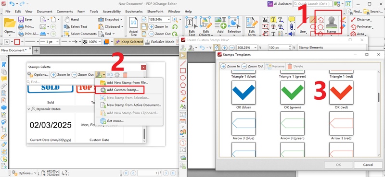Click the Quick Launch search field
The width and height of the screenshot is (385, 177).
tap(312, 4)
